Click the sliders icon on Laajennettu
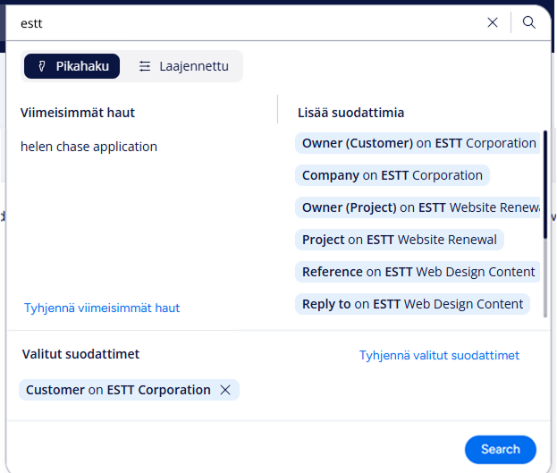The width and height of the screenshot is (557, 473). 145,66
